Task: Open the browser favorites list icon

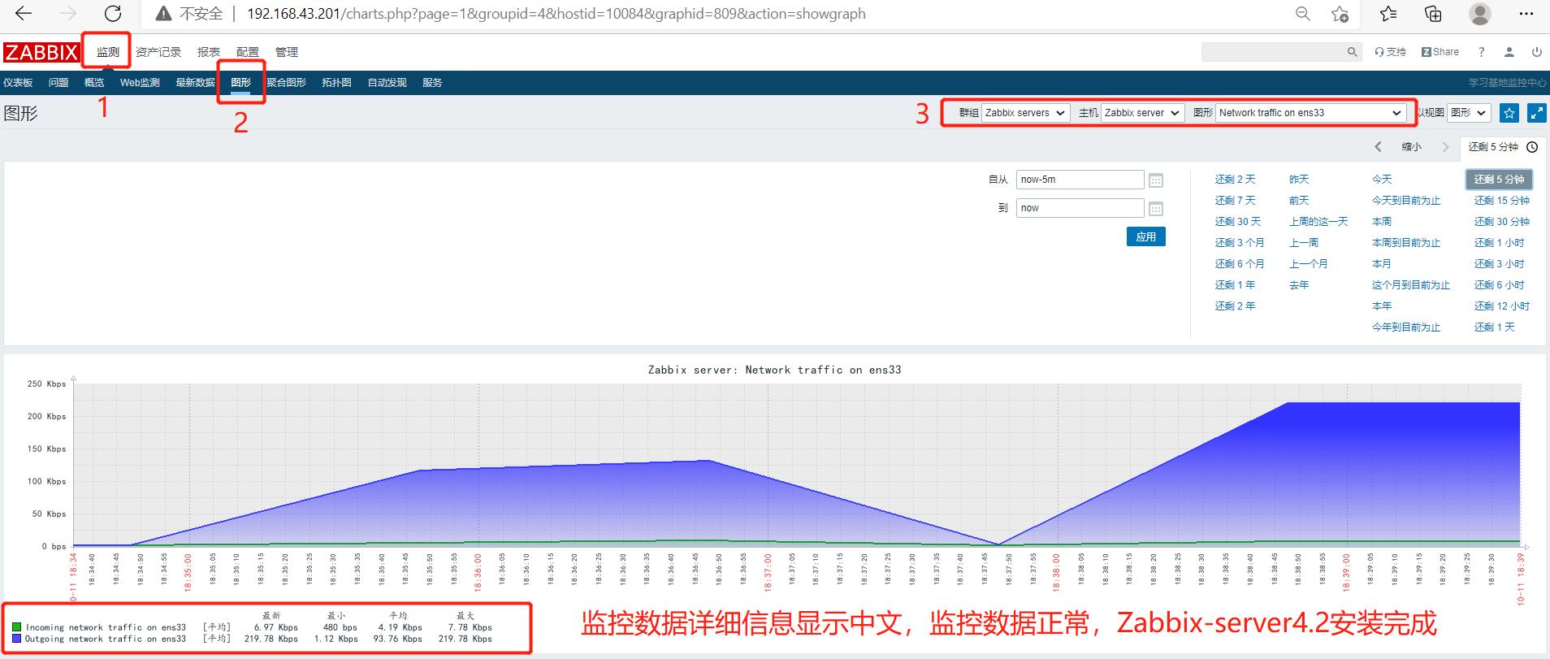Action: coord(1388,14)
